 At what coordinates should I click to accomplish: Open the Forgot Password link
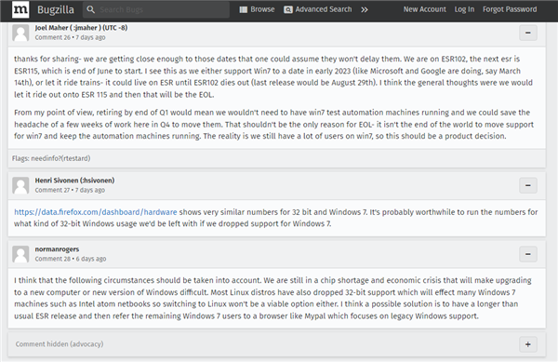[x=510, y=9]
